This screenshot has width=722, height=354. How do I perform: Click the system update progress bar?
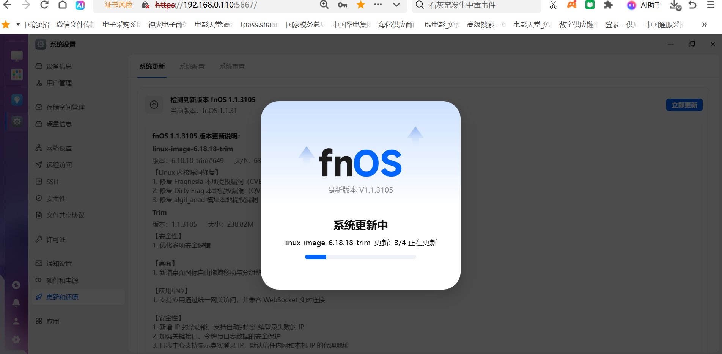click(x=360, y=257)
